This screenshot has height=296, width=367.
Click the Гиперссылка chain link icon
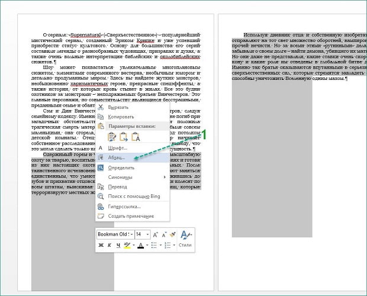click(101, 207)
